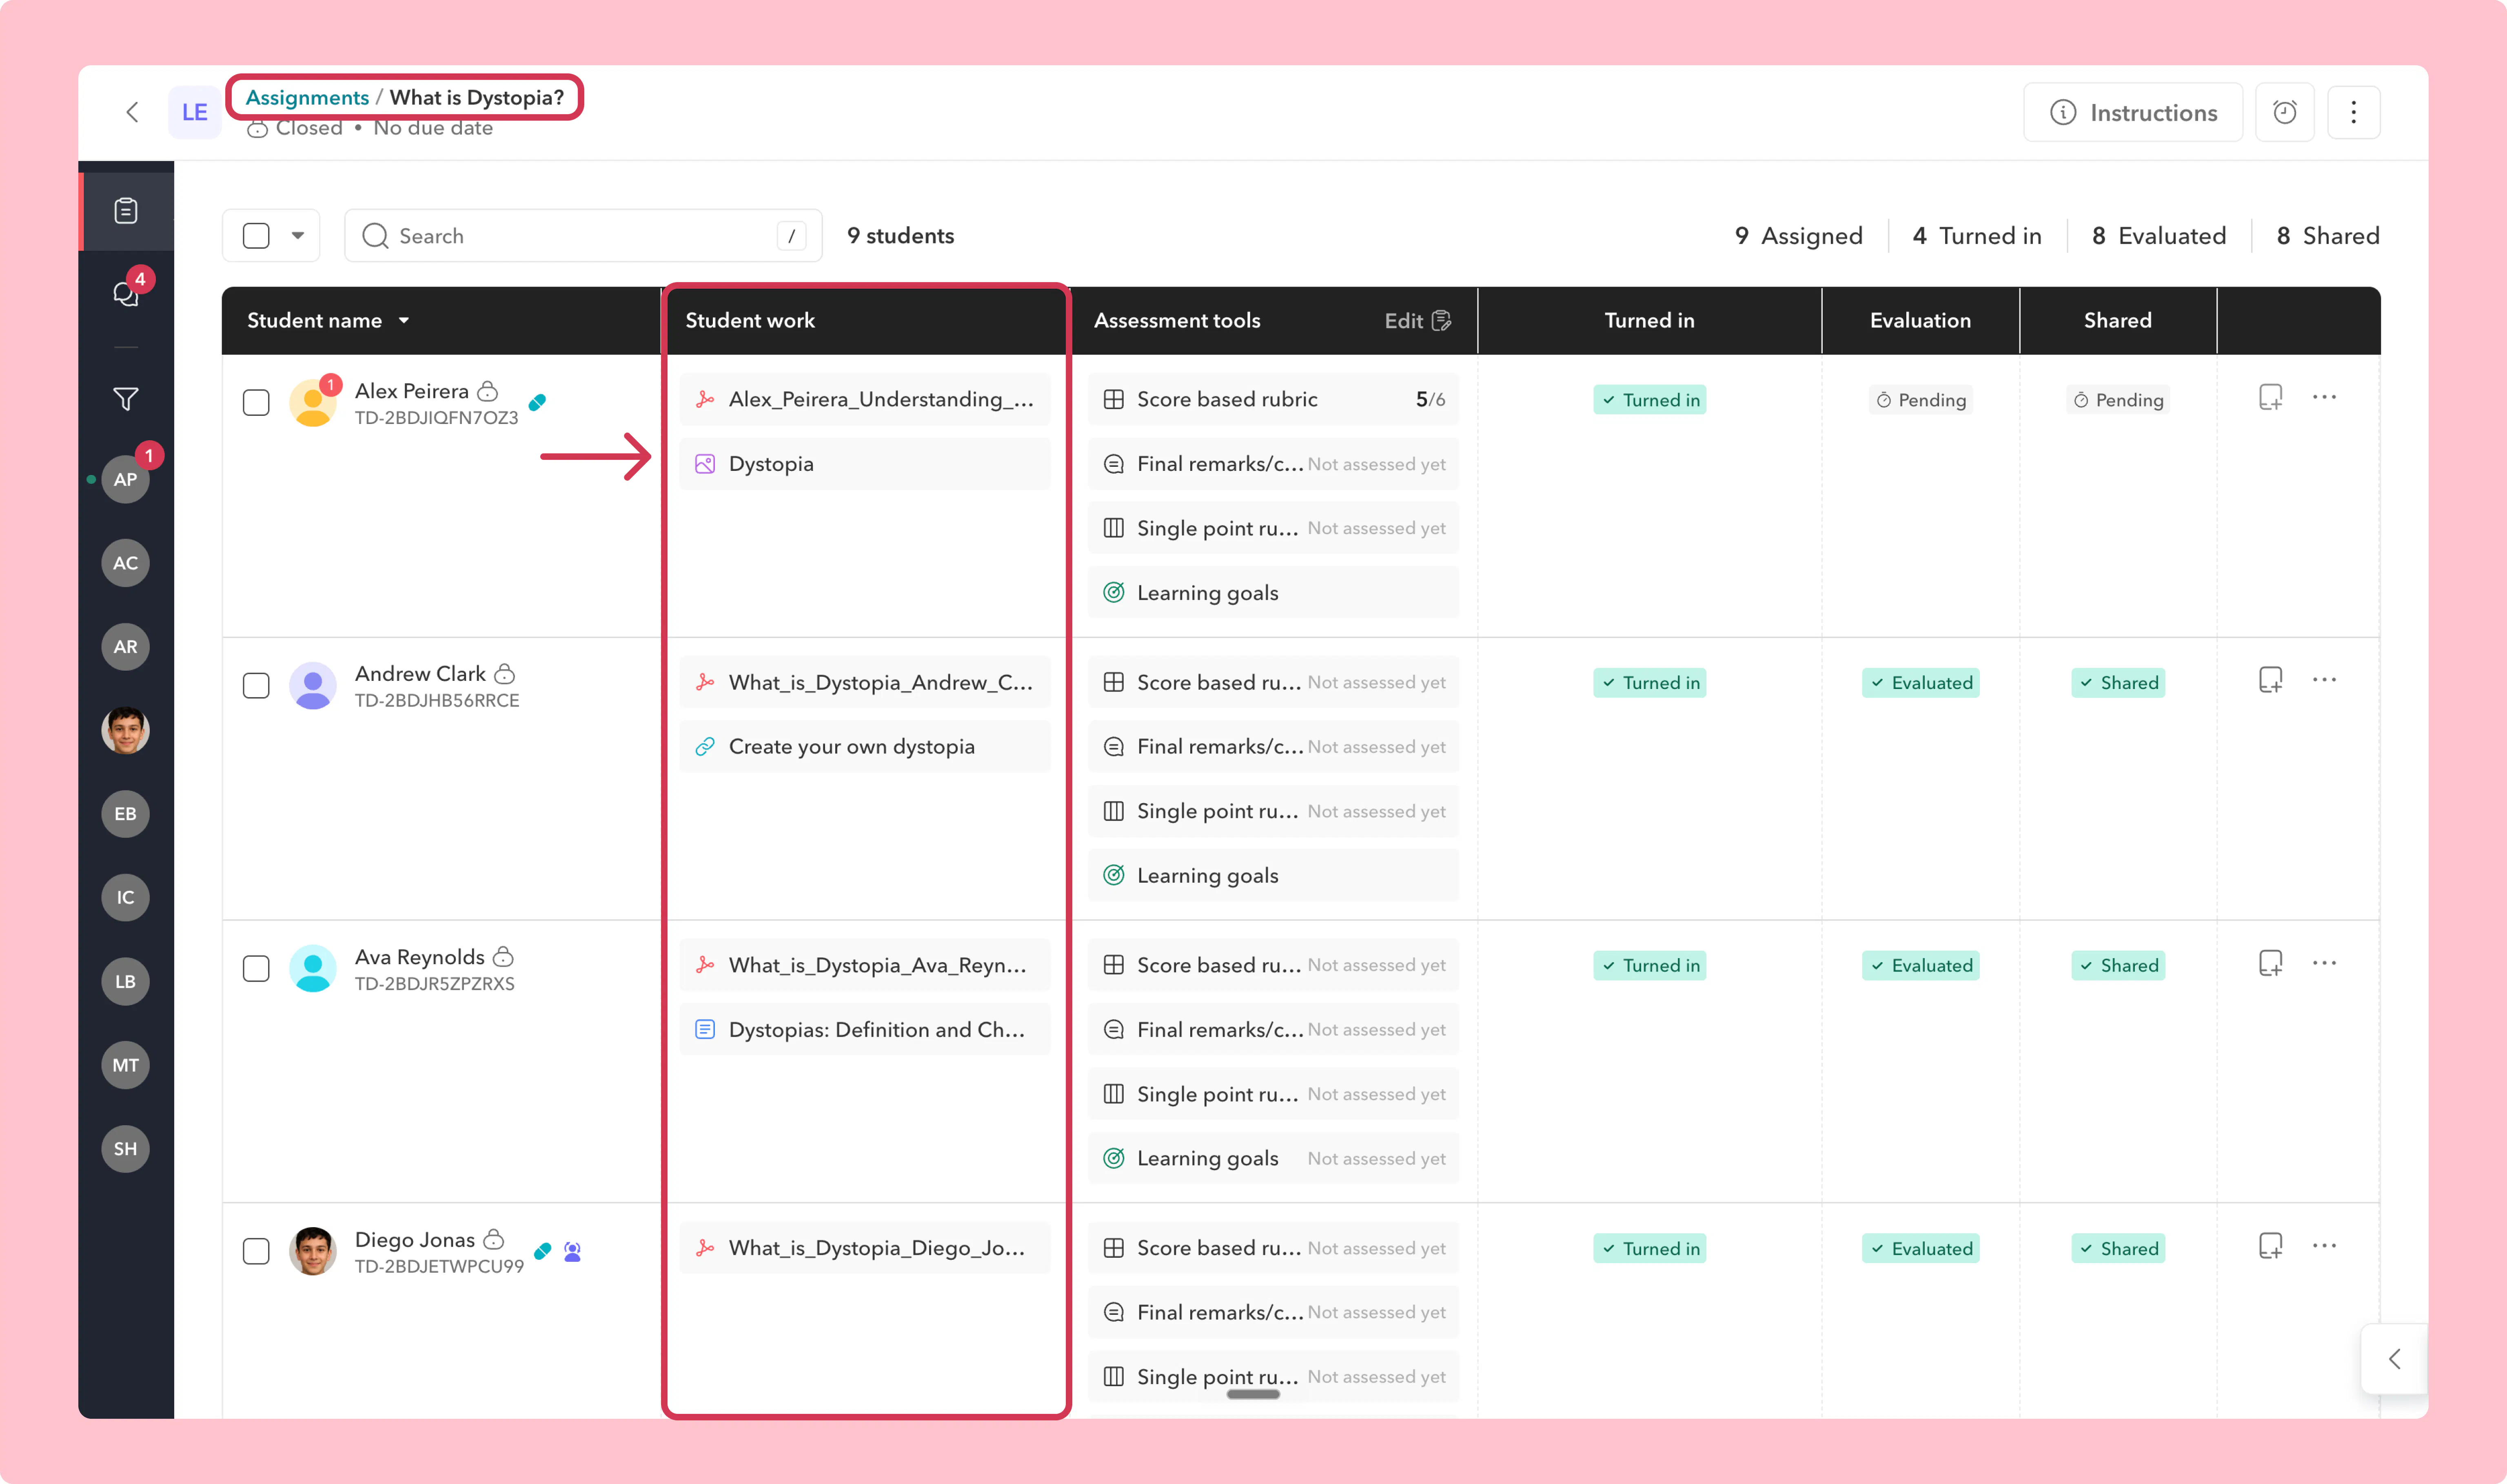Select the assignments clipboard sidebar icon
Image resolution: width=2507 pixels, height=1484 pixels.
(x=126, y=211)
